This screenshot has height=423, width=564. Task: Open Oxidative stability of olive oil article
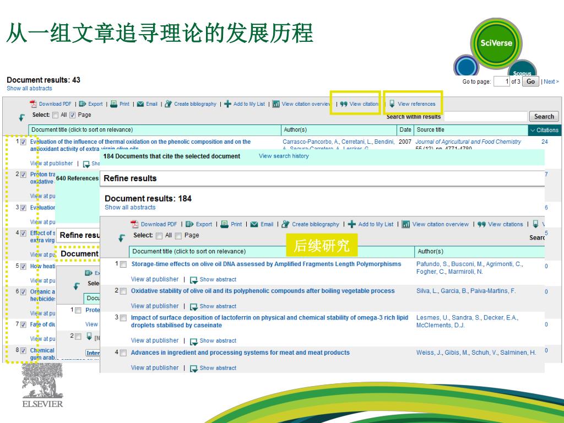tap(263, 291)
